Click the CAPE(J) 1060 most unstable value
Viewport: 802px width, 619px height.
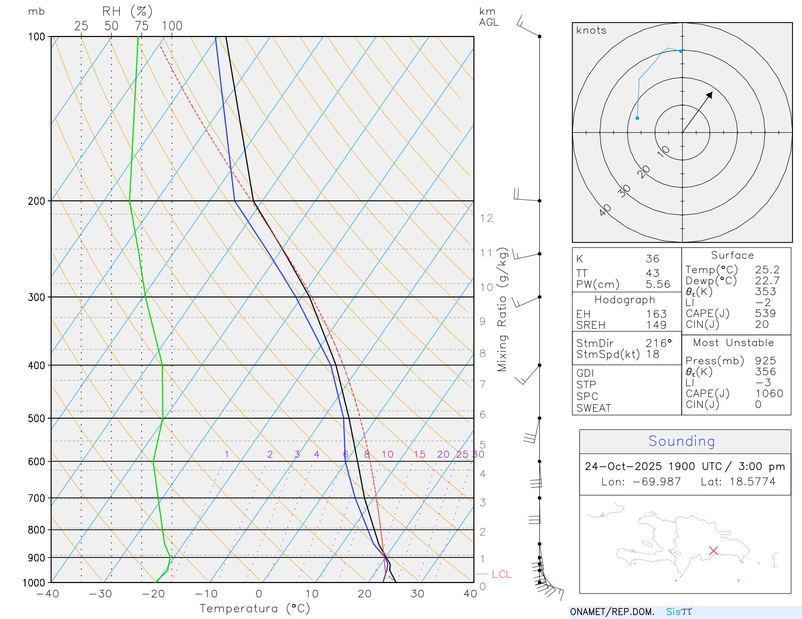click(769, 394)
